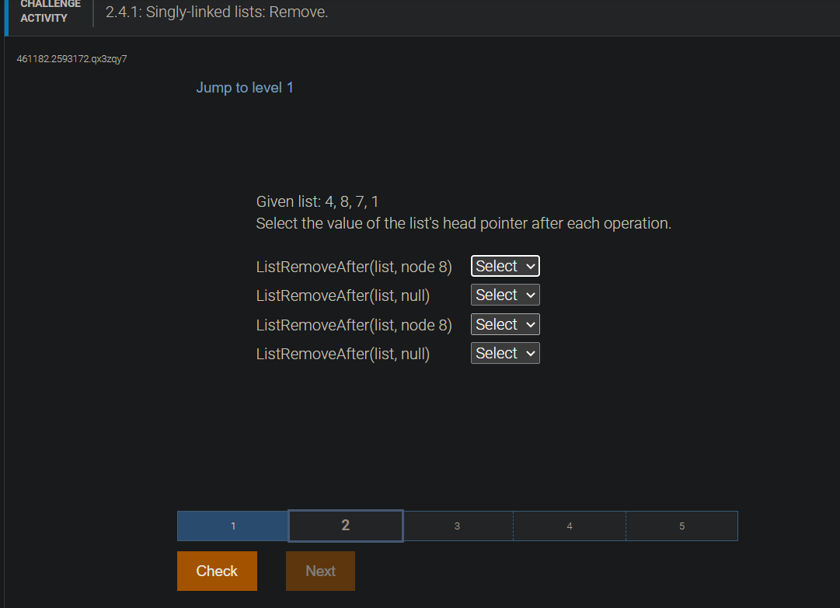Select level 5 in the progress bar
The image size is (840, 608).
click(681, 526)
